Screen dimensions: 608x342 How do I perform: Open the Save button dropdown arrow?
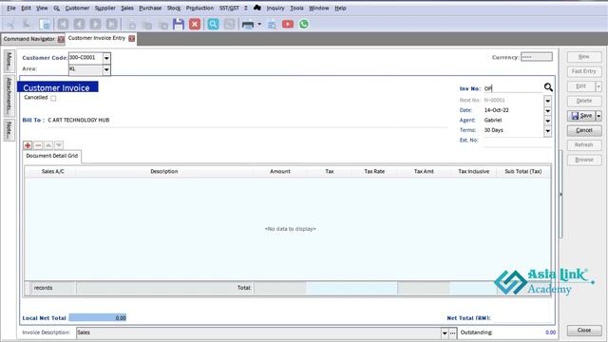pos(598,116)
